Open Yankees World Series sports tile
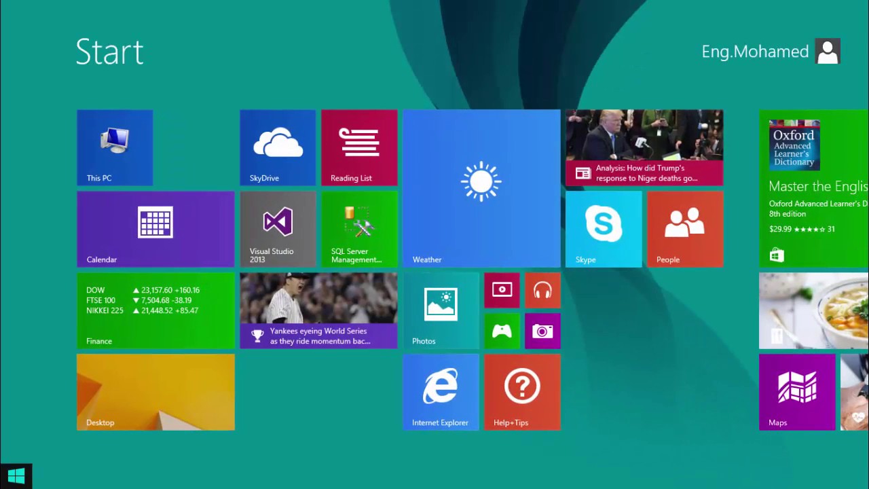Screen dimensions: 869x489 click(x=318, y=310)
